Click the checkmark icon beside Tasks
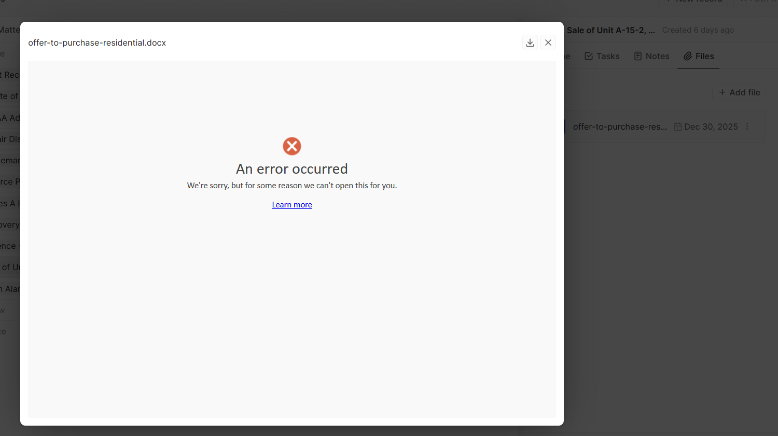Screen dimensions: 778x436 pyautogui.click(x=589, y=55)
